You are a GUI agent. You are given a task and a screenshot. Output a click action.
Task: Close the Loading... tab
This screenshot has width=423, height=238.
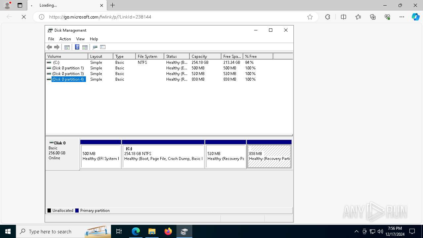tap(101, 5)
